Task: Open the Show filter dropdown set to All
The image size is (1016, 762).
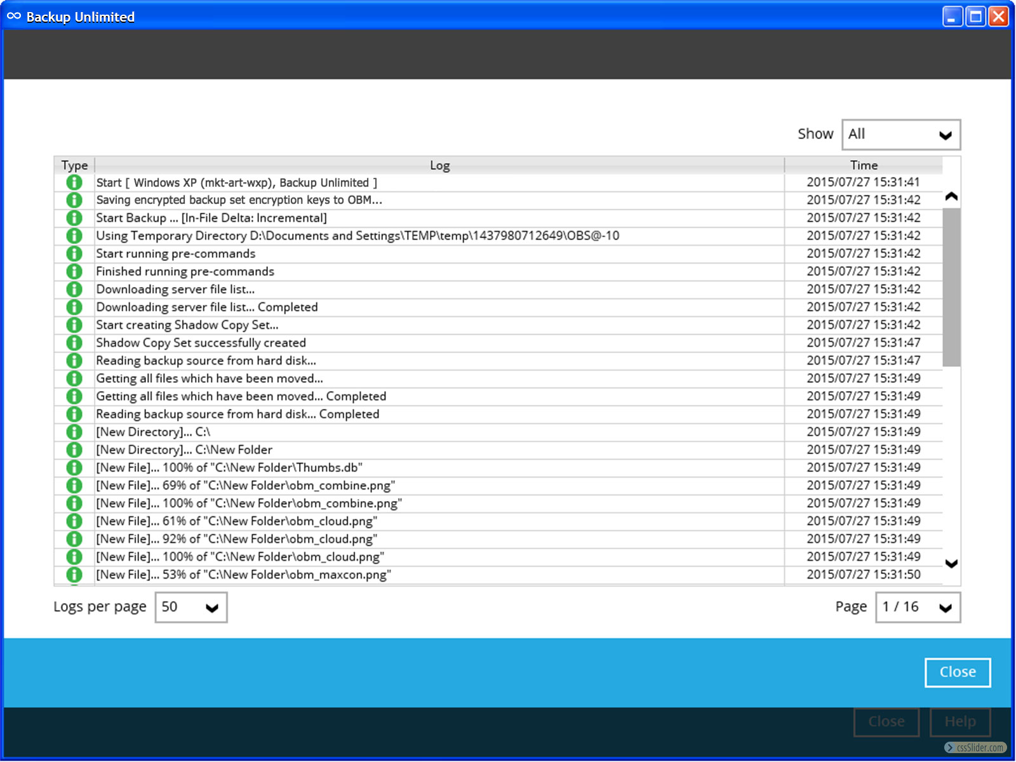Action: (x=900, y=135)
